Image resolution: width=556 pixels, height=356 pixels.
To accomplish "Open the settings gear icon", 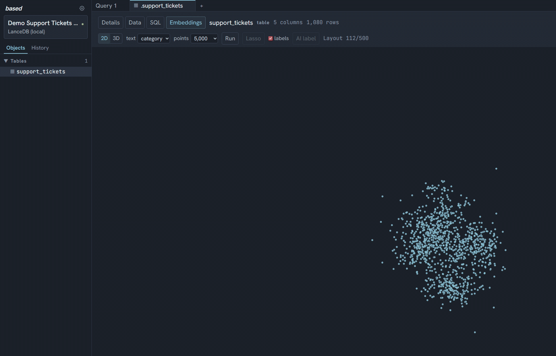I will 82,8.
